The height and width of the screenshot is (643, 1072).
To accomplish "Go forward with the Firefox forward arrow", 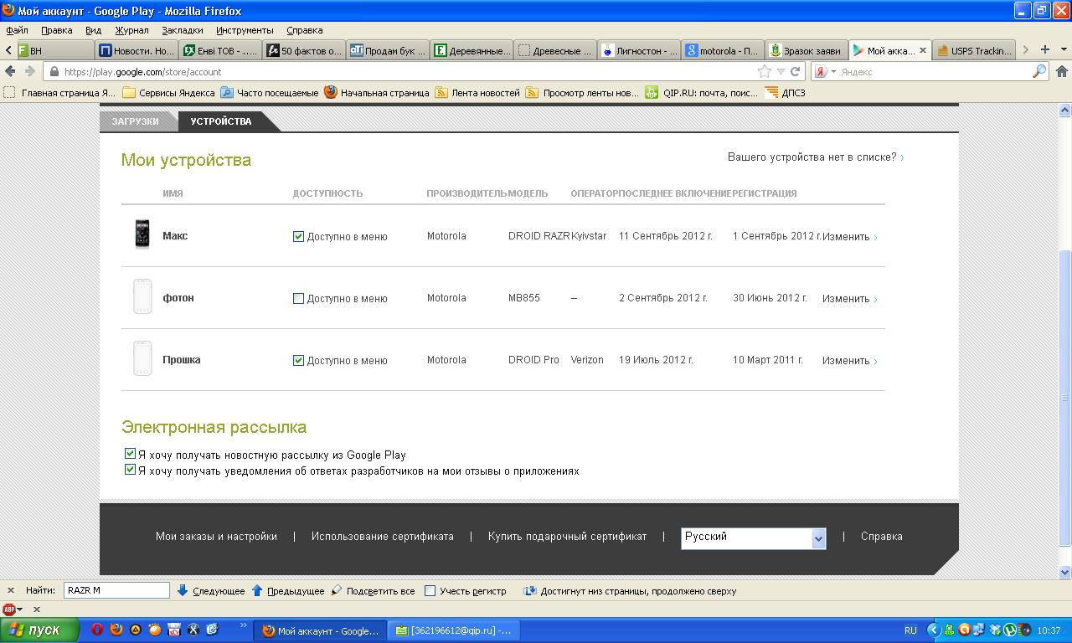I will 30,71.
